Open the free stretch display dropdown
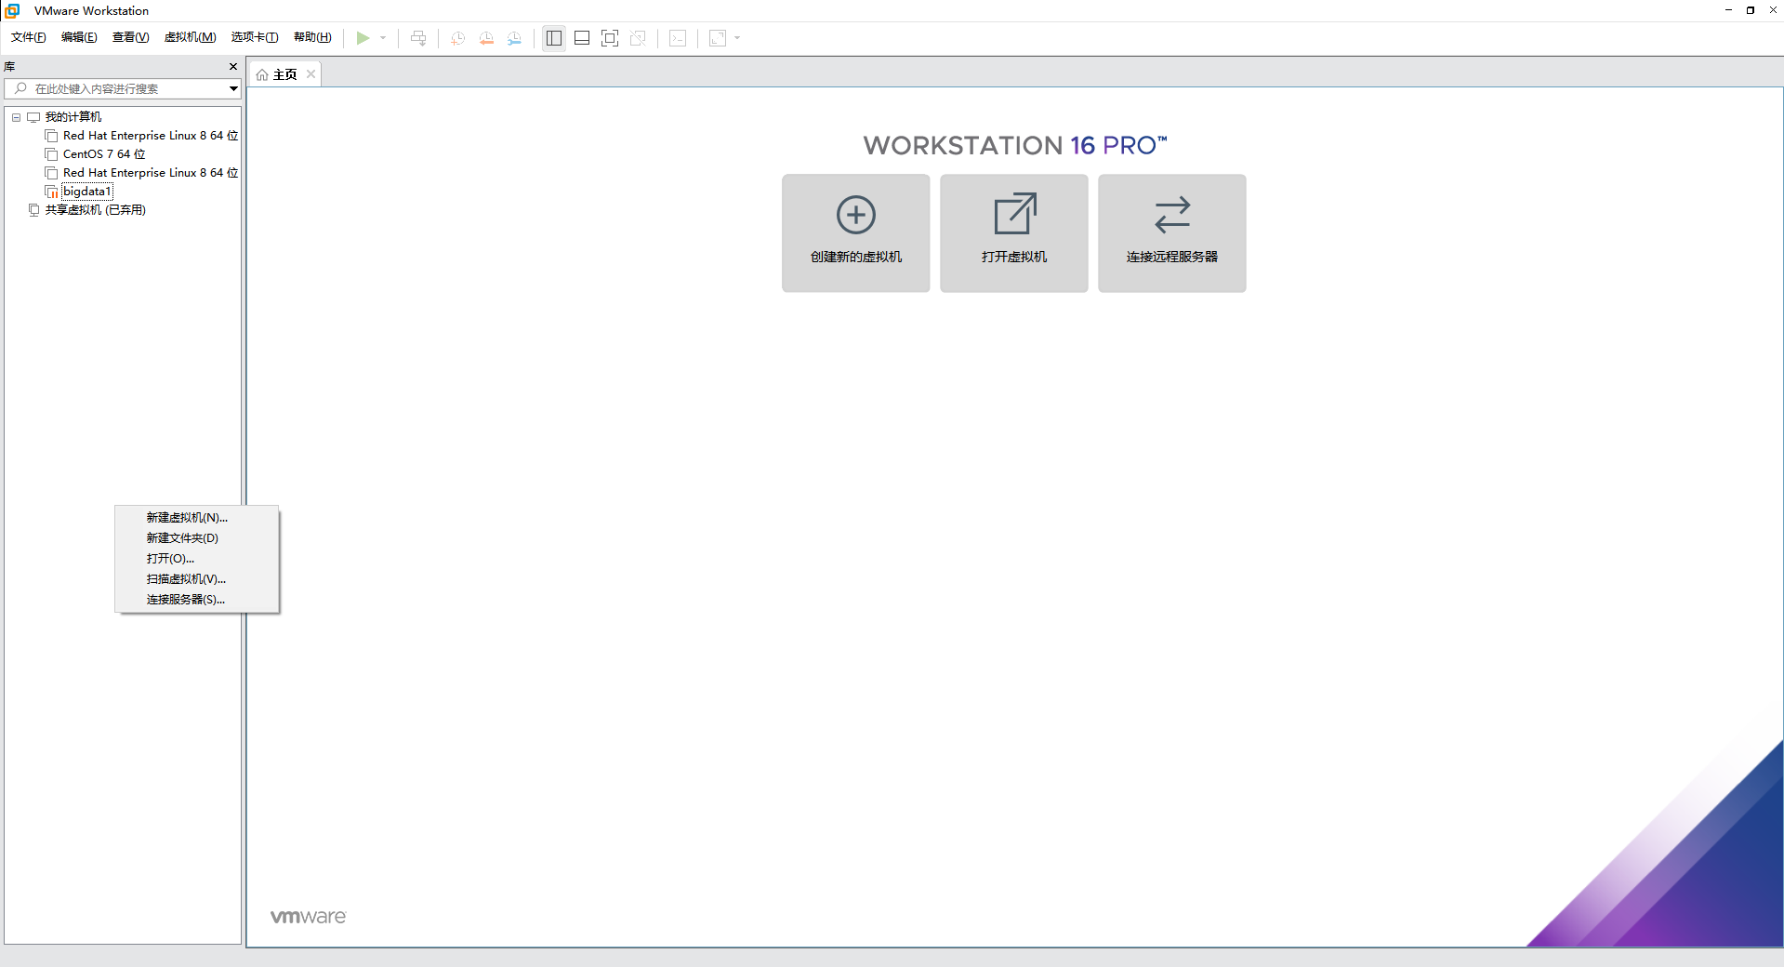 737,38
